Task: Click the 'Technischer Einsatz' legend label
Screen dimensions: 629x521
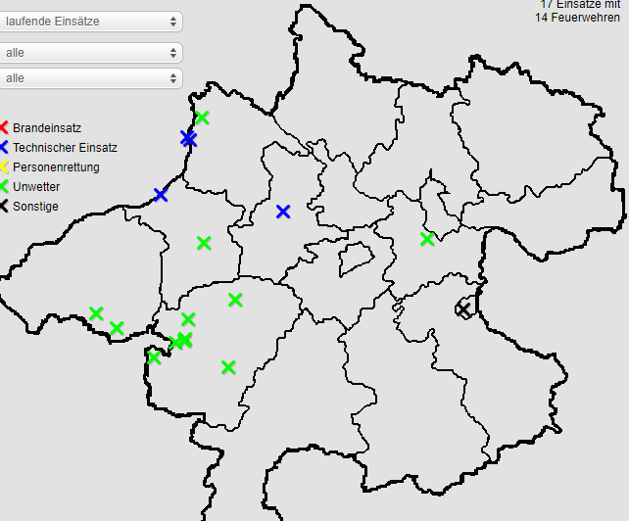Action: pyautogui.click(x=65, y=148)
